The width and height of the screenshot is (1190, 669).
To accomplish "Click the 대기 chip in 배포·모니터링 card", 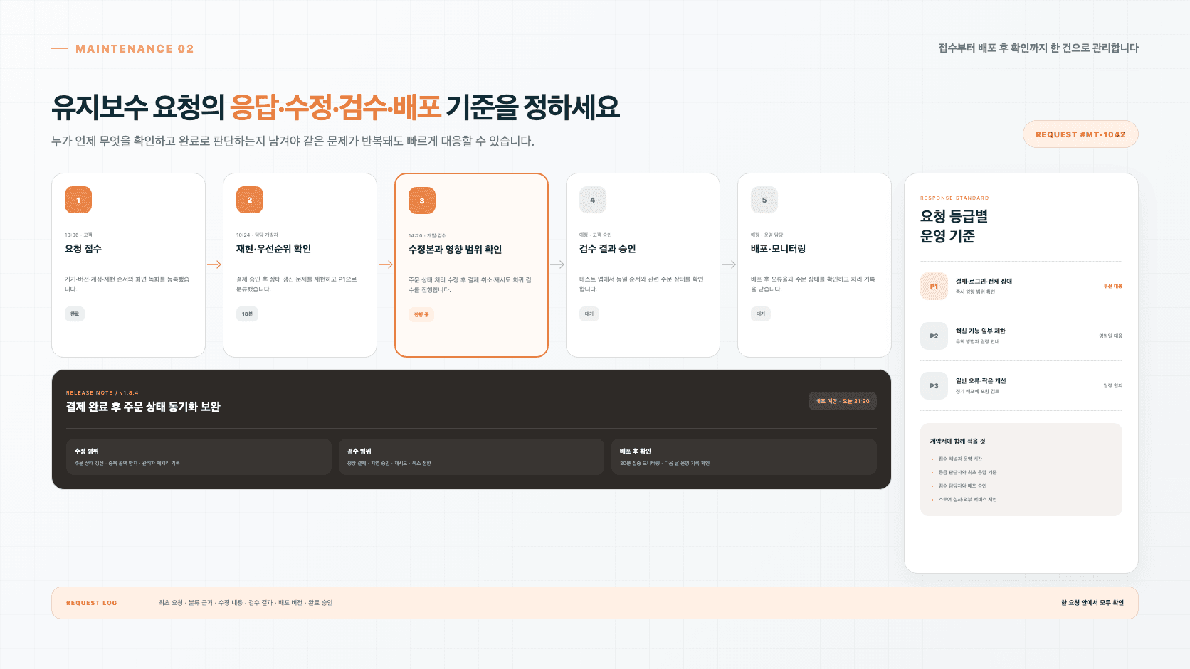I will pyautogui.click(x=761, y=314).
